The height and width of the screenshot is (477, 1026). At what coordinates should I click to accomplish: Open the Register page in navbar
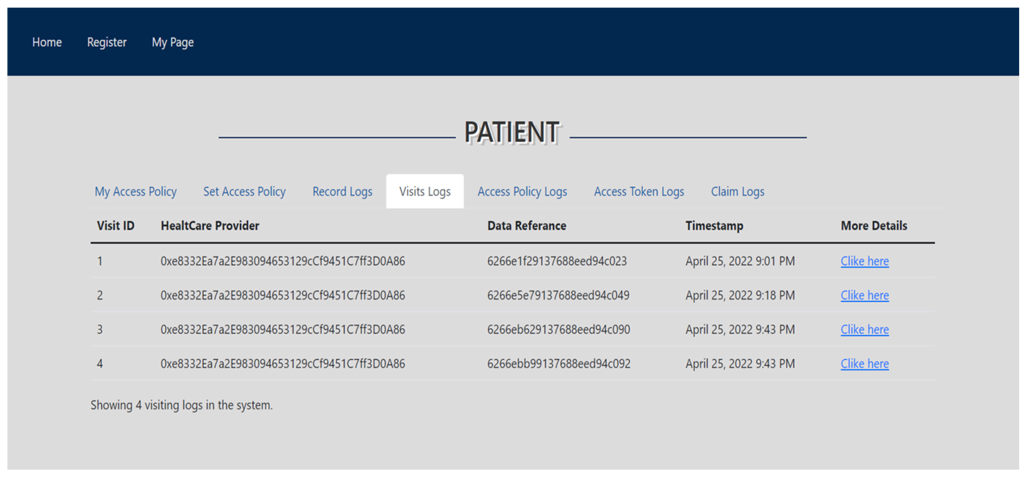tap(106, 42)
